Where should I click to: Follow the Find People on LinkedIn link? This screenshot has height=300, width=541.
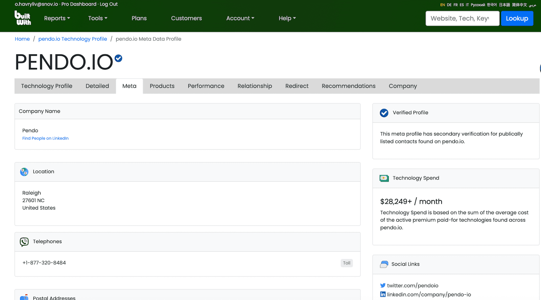(45, 139)
